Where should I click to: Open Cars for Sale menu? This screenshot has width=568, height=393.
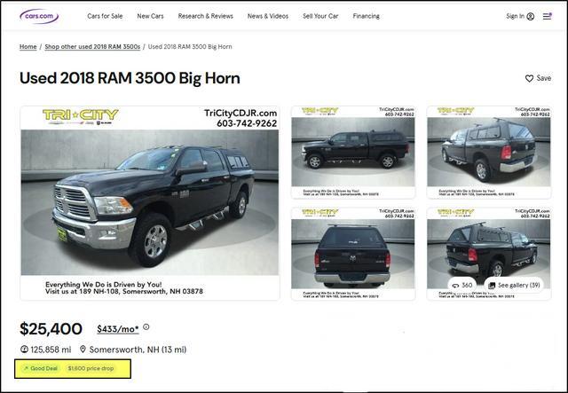[x=105, y=16]
